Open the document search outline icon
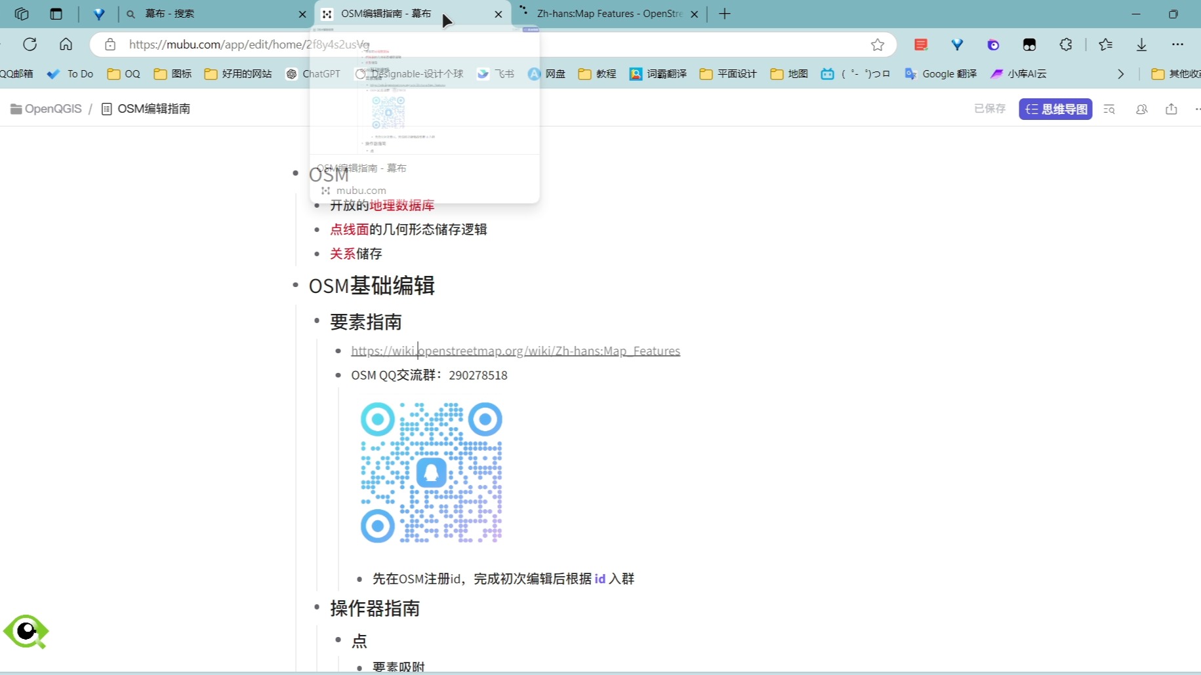The height and width of the screenshot is (675, 1201). tap(1109, 109)
